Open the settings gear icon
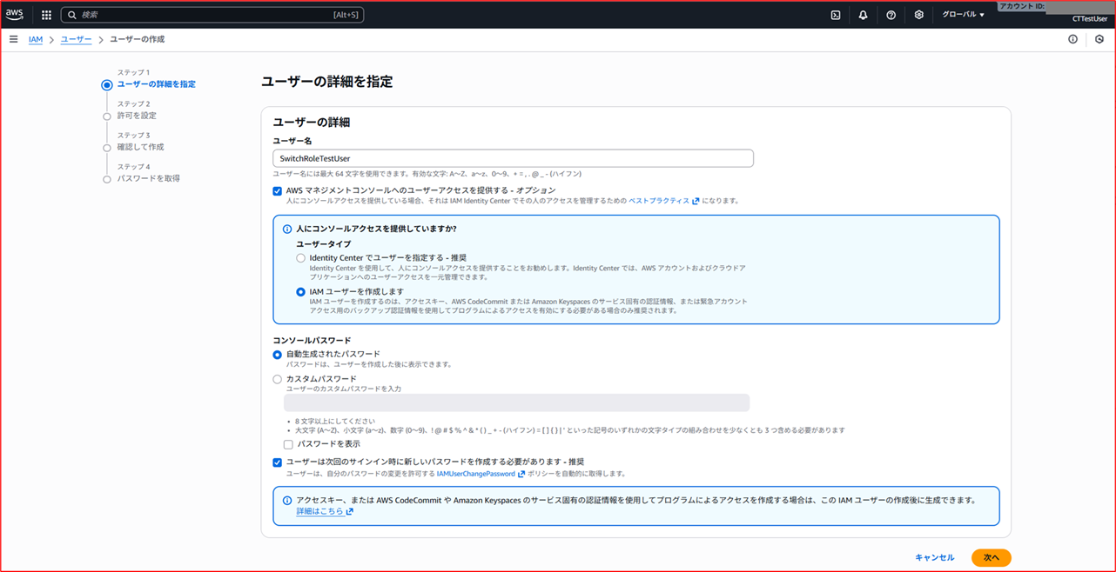Screen dimensions: 1116x572 coord(918,15)
